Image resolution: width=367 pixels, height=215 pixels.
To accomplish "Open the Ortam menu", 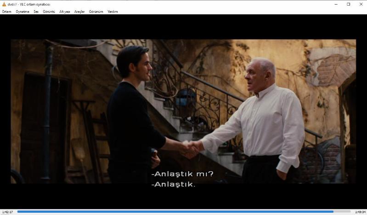I will click(x=6, y=12).
